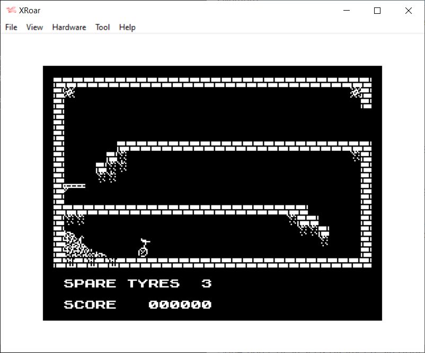Close the XRoar emulator window
The image size is (425, 353).
(408, 11)
